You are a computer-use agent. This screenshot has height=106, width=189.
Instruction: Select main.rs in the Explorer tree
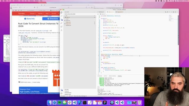point(80,17)
